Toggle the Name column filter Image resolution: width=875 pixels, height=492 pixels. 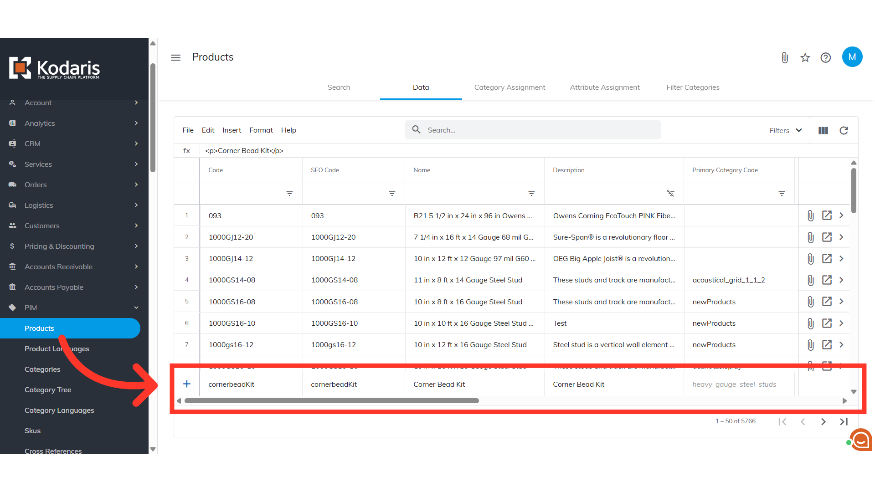(x=531, y=194)
